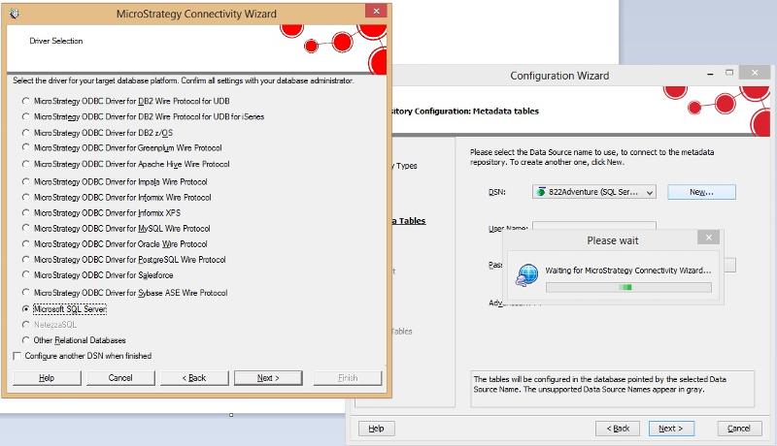Pick Apache Hive Wire Protocol driver
Screen dimensions: 777x446
pos(26,164)
